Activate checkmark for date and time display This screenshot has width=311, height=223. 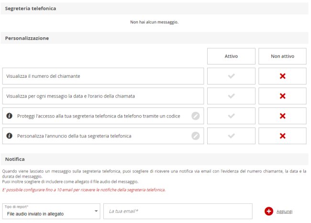click(x=231, y=96)
